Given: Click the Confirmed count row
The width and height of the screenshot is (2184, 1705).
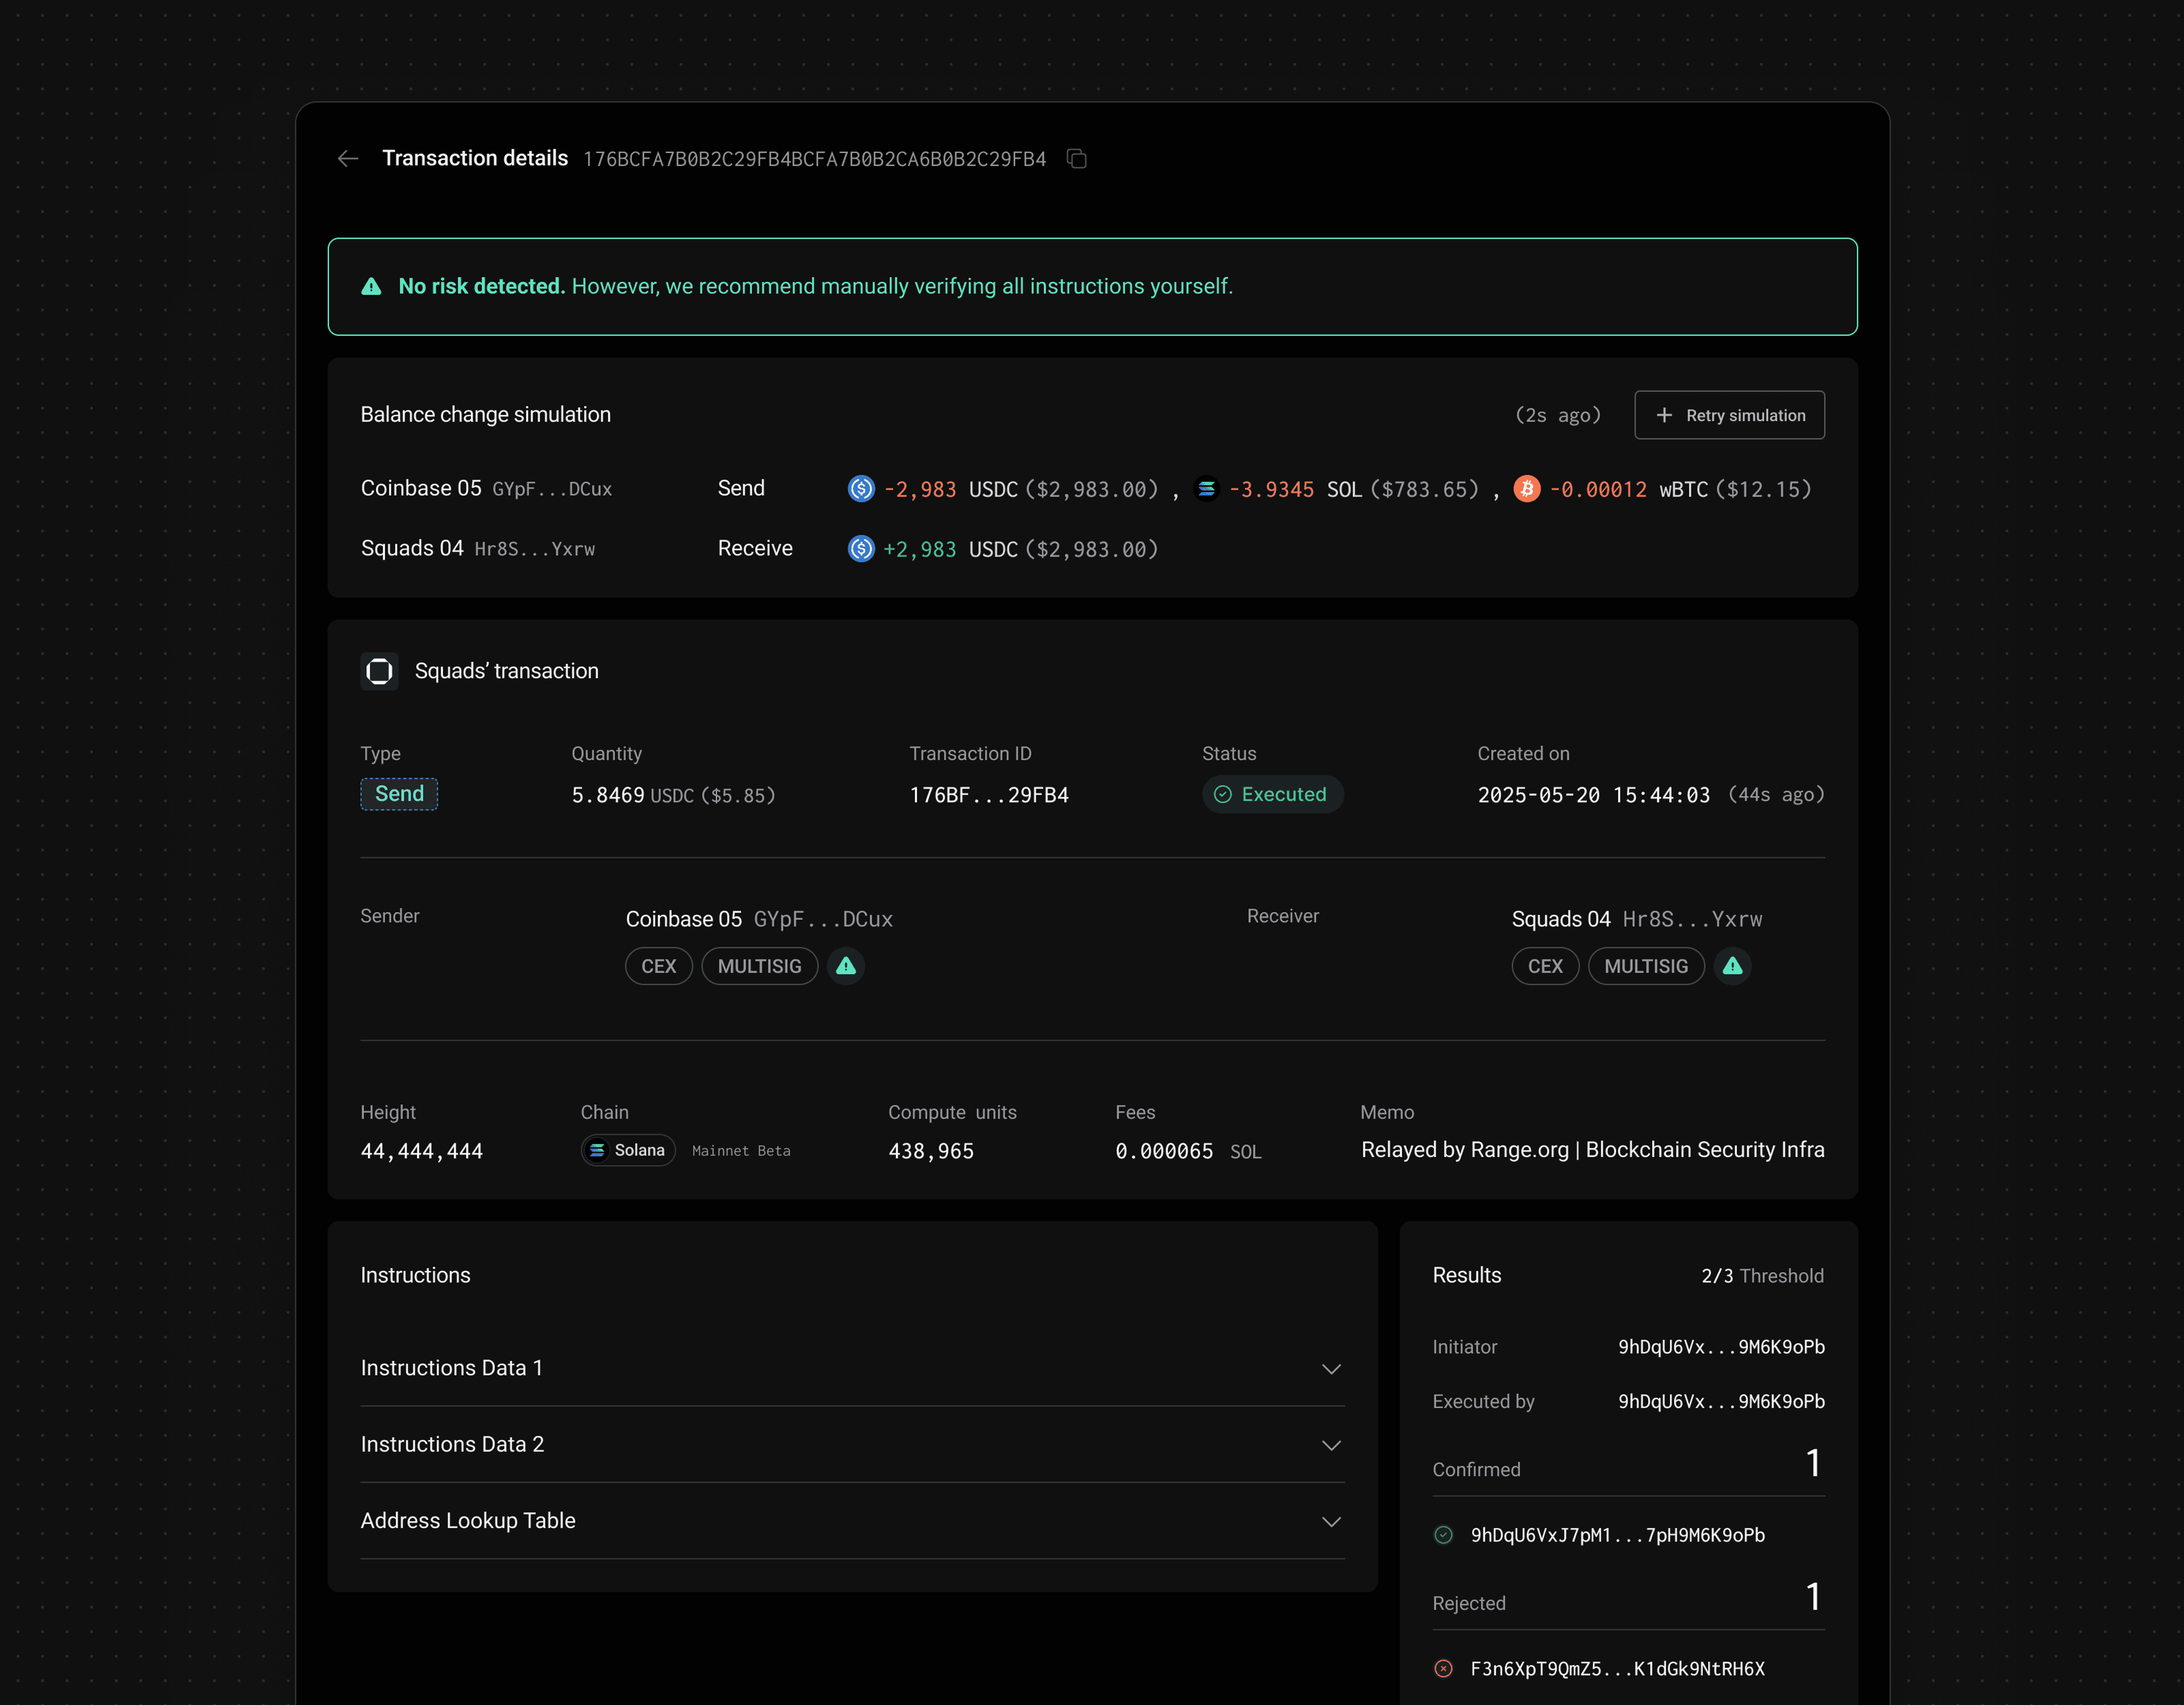Looking at the screenshot, I should 1628,1465.
